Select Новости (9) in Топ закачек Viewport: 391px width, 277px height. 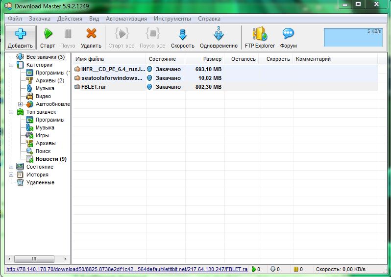(x=51, y=159)
